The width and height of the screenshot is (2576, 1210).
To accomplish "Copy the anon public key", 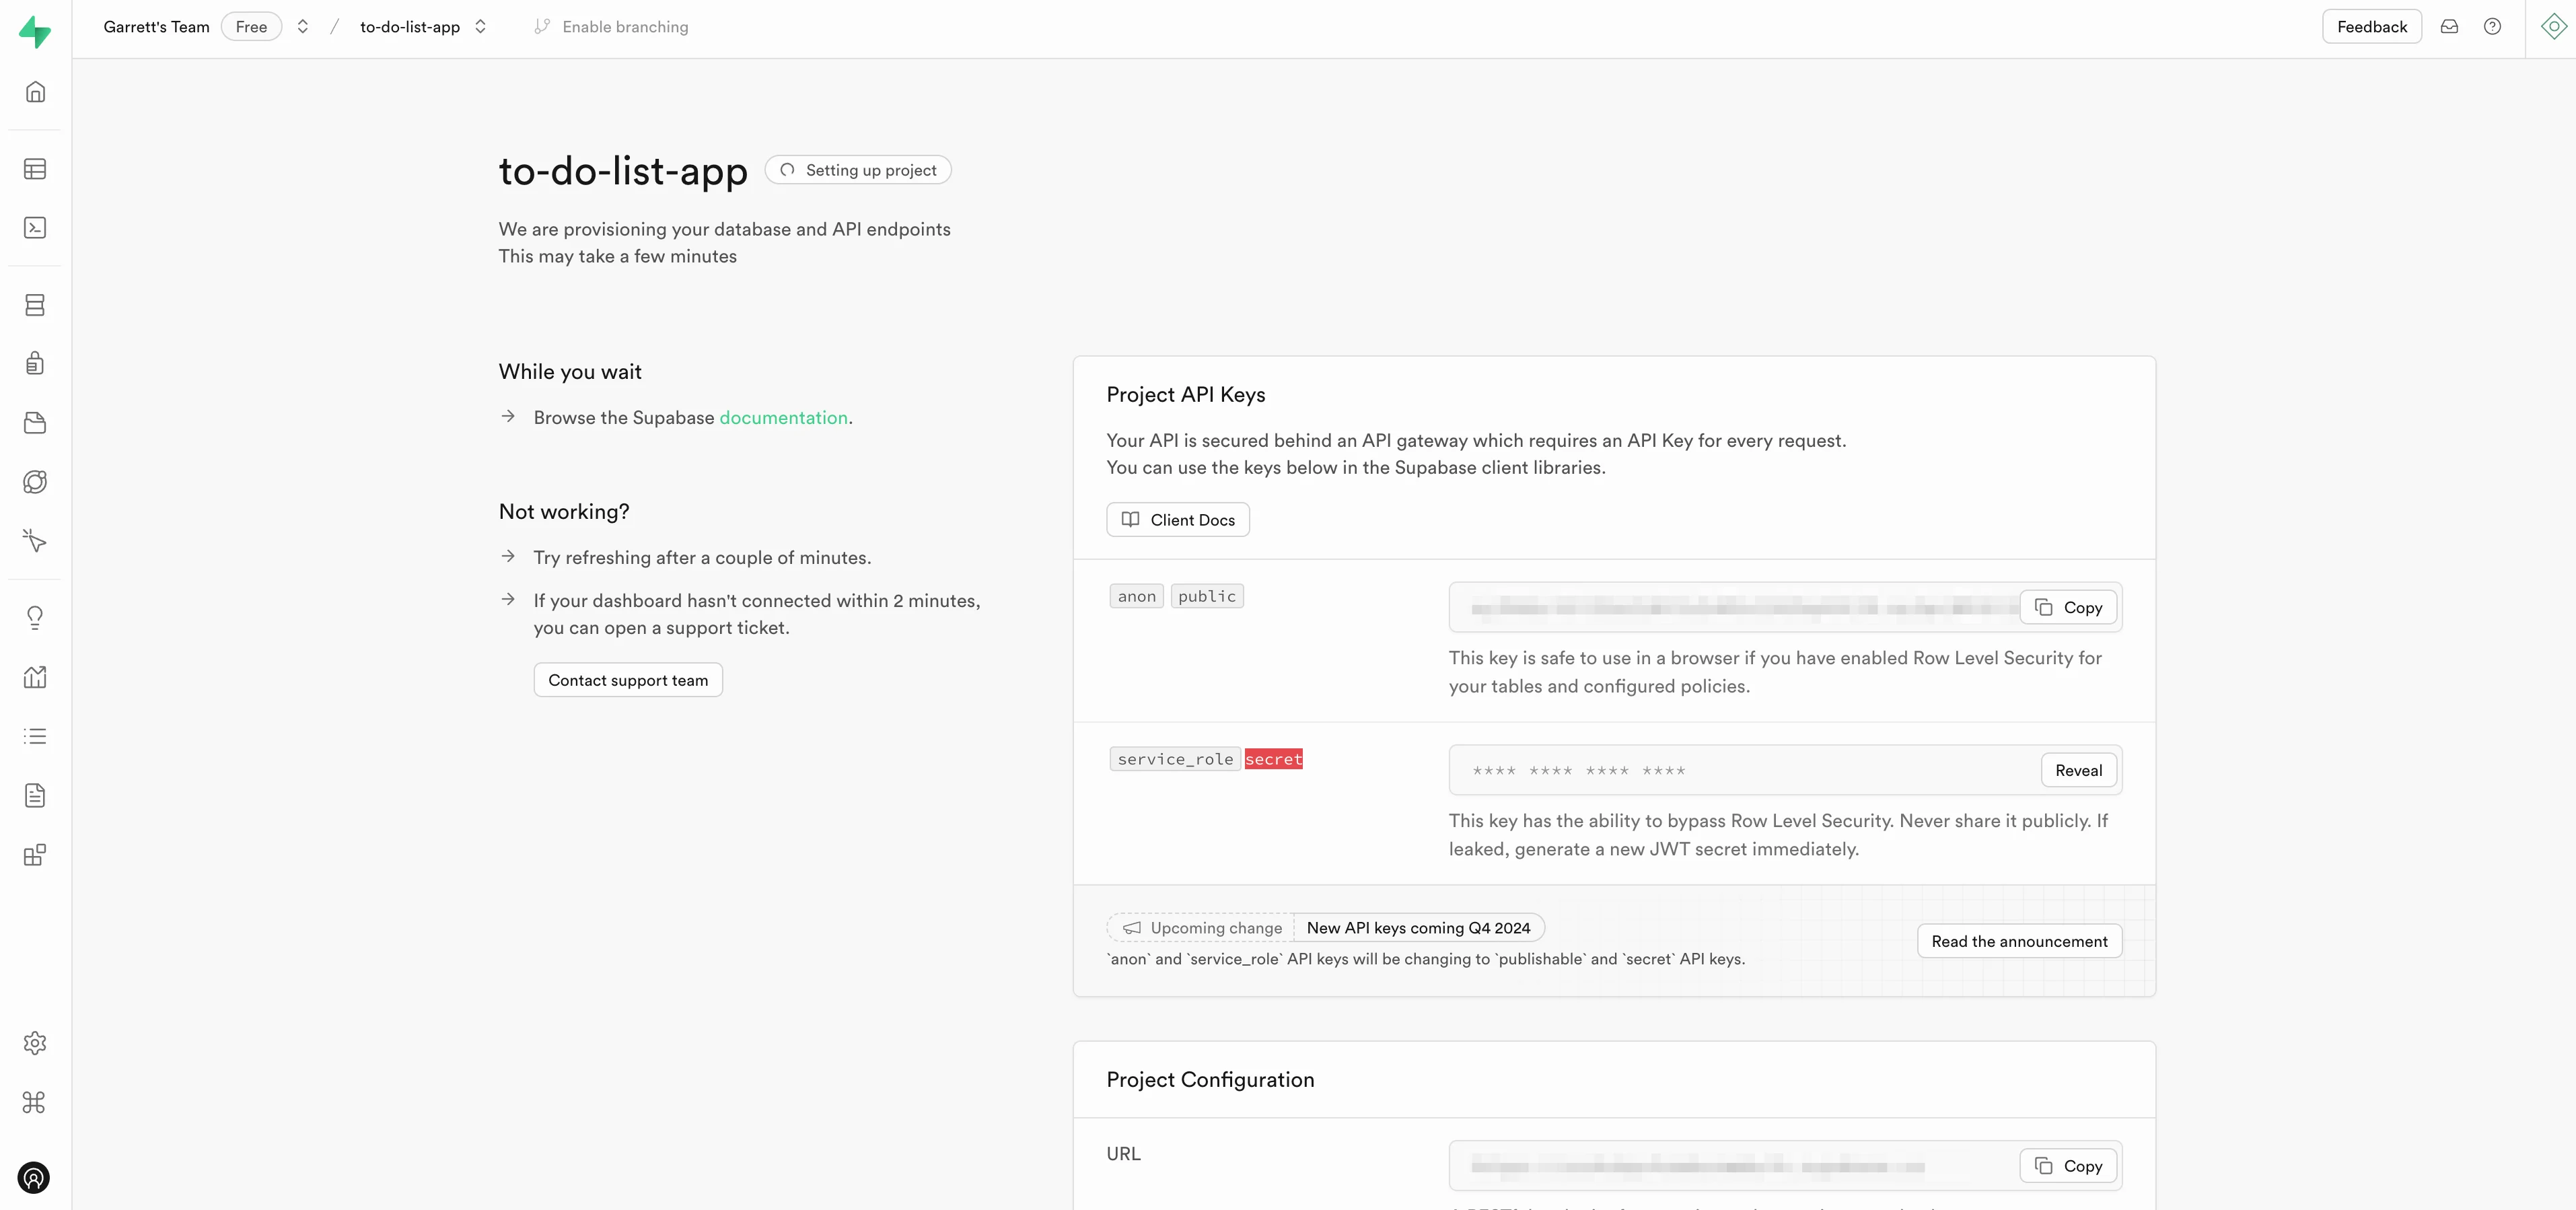I will click(2068, 607).
